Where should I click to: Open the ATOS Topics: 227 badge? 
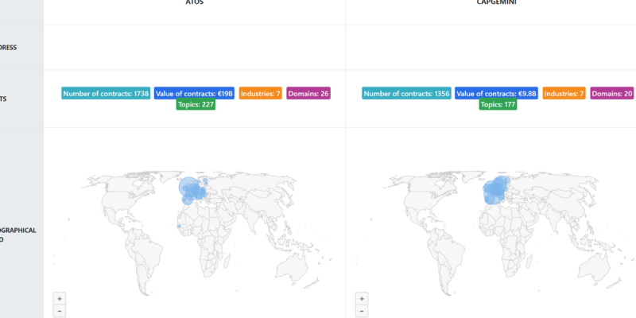tap(196, 104)
